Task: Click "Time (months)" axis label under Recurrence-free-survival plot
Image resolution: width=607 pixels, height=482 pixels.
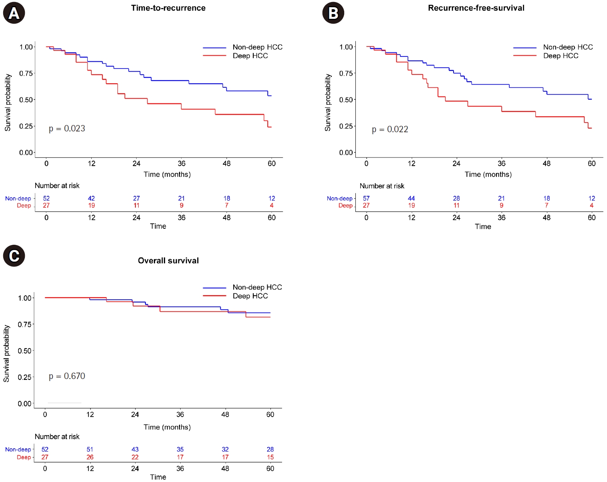Action: [x=488, y=175]
